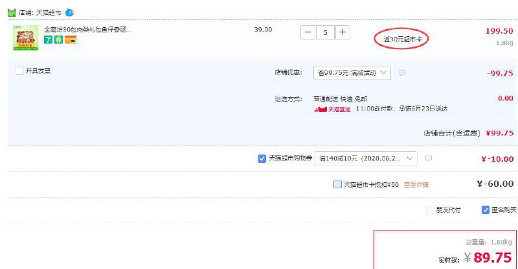Click the quantity field showing 5

click(326, 32)
